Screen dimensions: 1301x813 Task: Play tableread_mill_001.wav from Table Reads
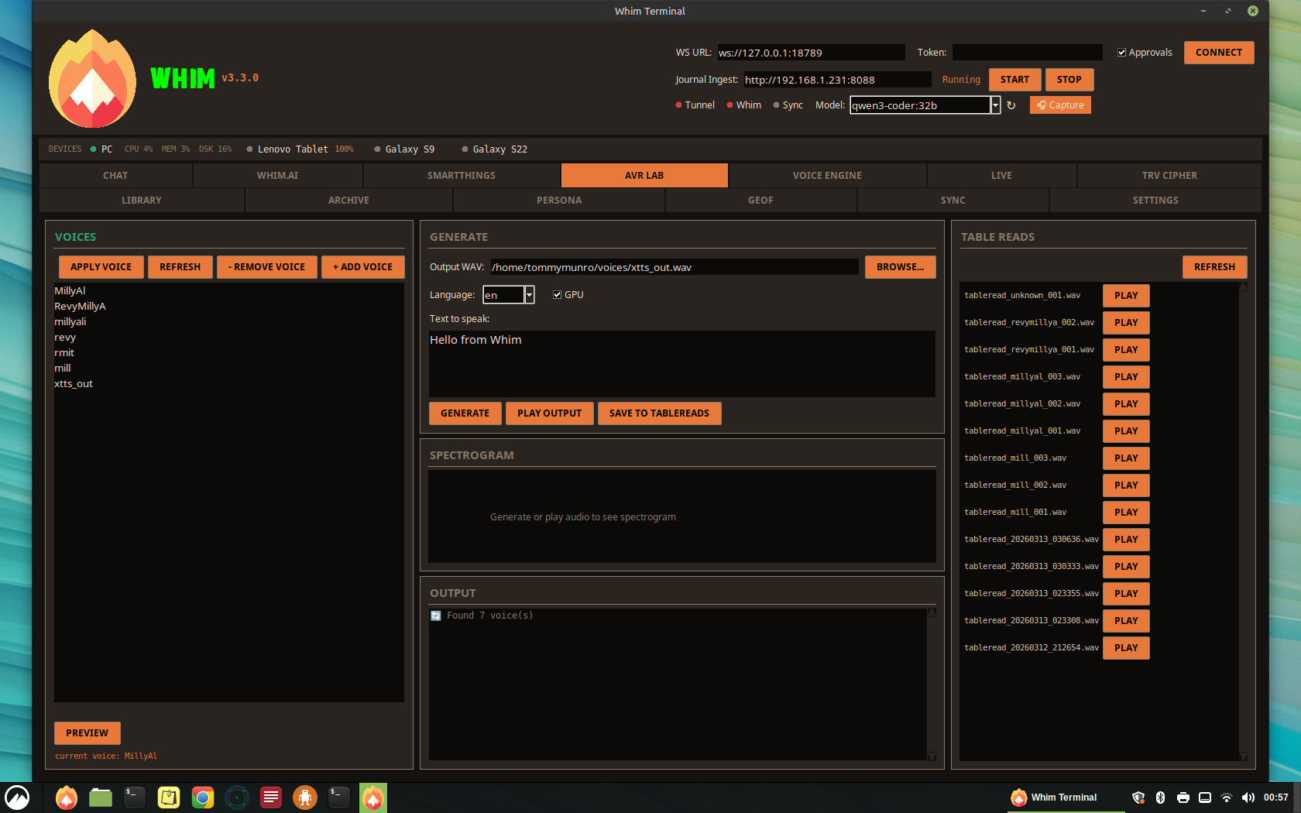[1125, 512]
